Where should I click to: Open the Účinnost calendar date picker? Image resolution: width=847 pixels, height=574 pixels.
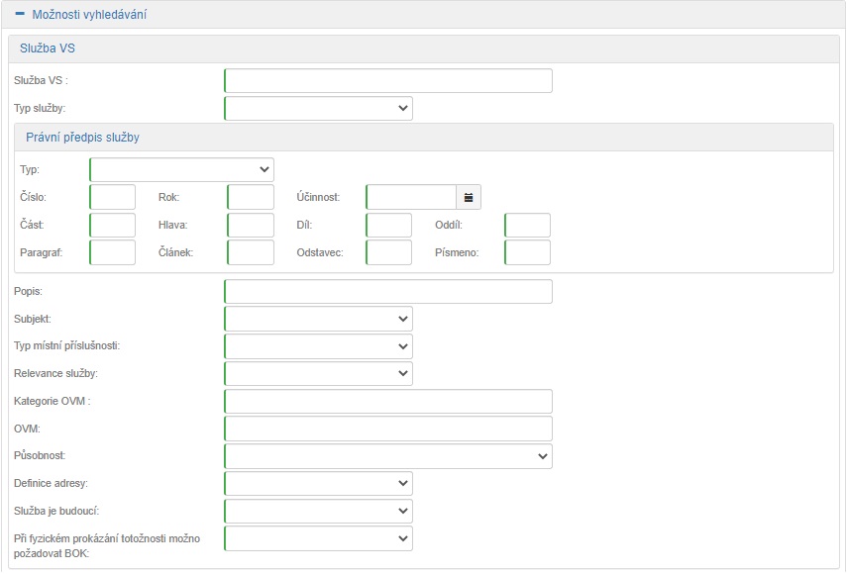(469, 197)
